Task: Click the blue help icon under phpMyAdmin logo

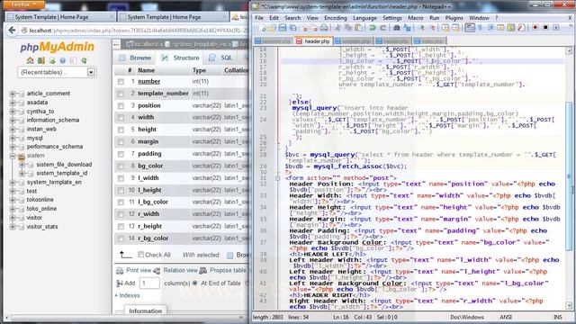Action: coord(62,60)
